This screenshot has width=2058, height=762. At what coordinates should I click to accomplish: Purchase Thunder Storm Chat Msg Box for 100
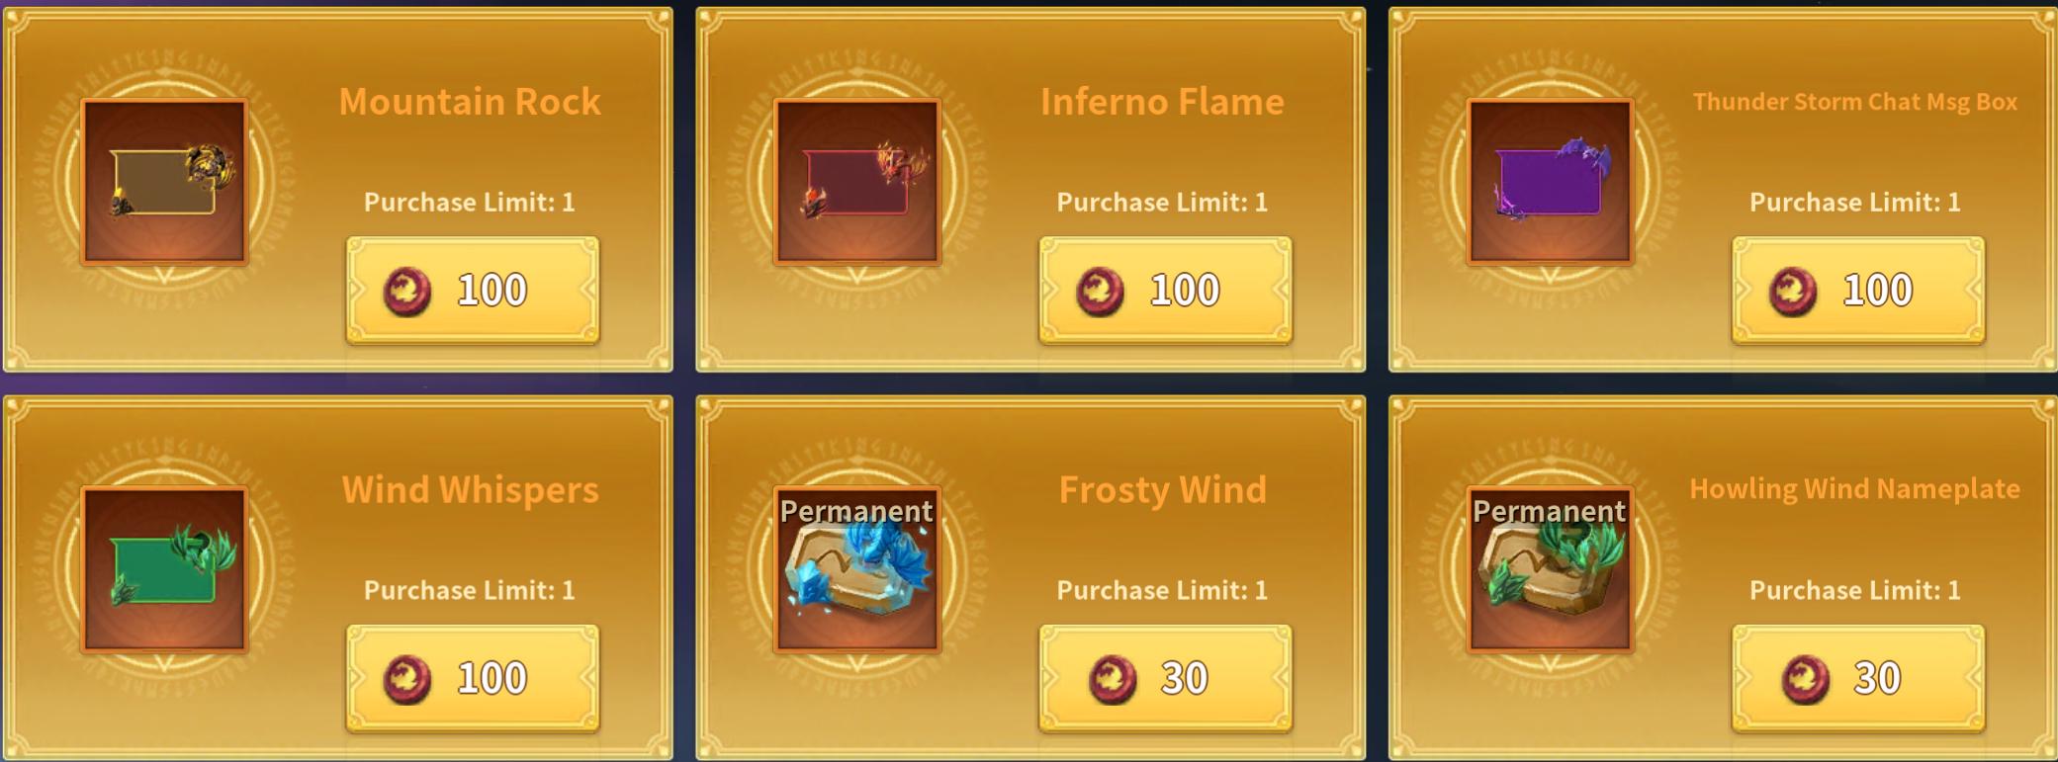[1858, 291]
